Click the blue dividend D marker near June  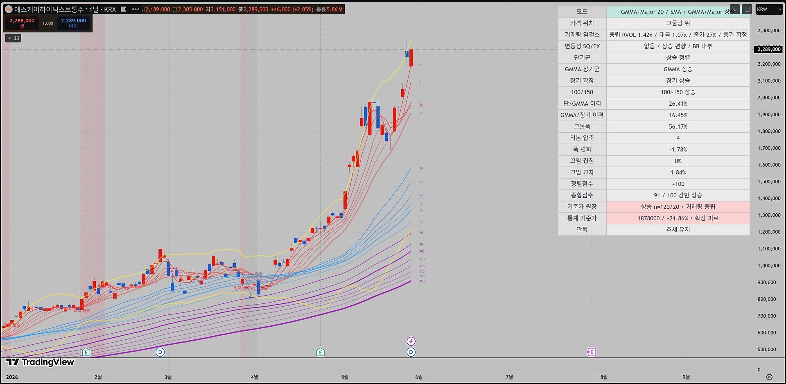(411, 352)
